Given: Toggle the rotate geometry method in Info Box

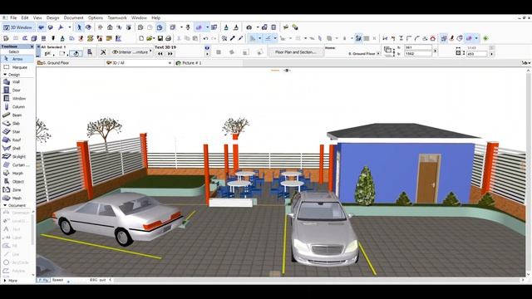Looking at the screenshot, I should click(76, 53).
